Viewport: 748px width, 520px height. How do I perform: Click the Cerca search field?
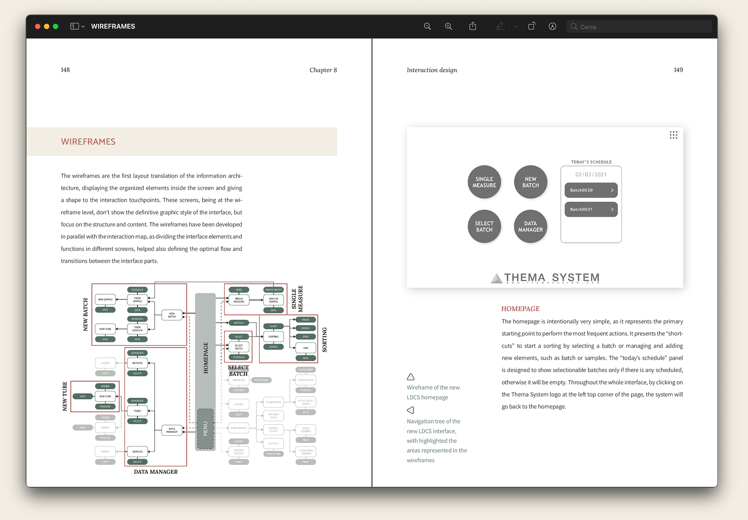639,26
